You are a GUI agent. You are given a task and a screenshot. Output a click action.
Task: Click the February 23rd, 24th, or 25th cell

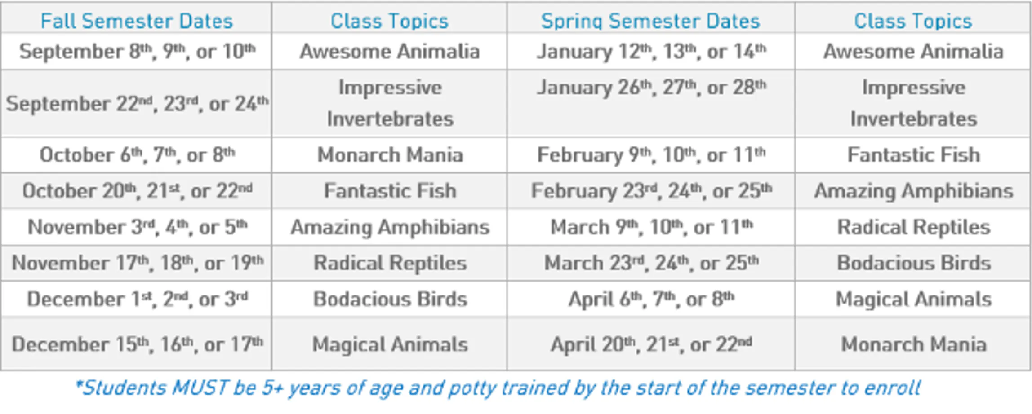tap(651, 191)
